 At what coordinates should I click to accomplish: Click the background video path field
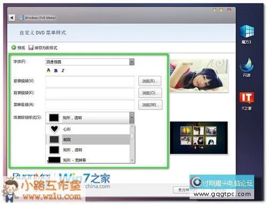[x=90, y=93]
